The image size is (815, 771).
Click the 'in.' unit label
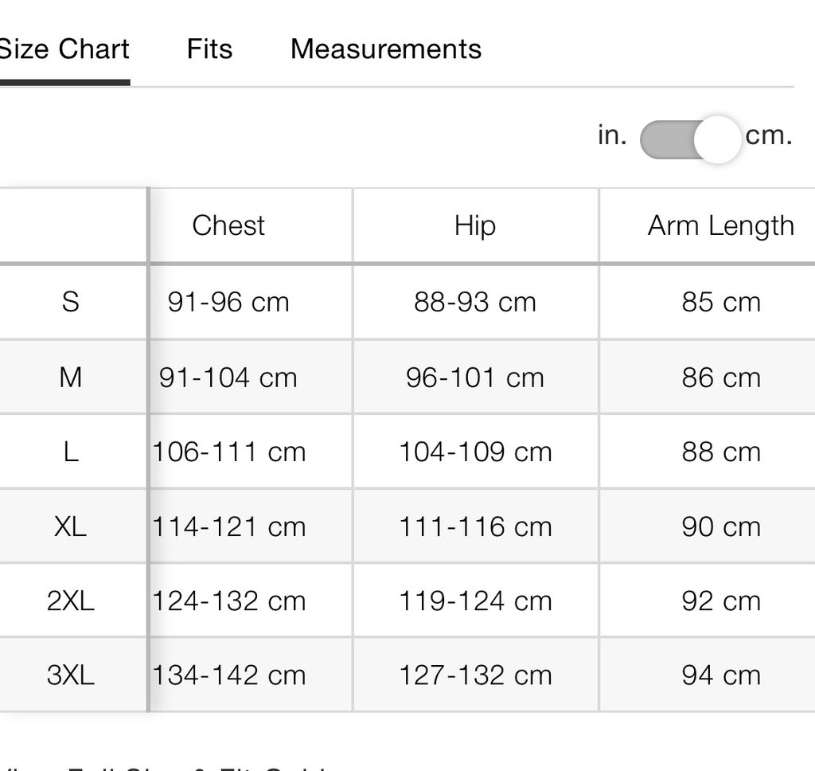tap(612, 135)
